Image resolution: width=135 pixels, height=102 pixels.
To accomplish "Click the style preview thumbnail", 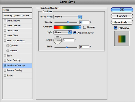I will 122,39.
